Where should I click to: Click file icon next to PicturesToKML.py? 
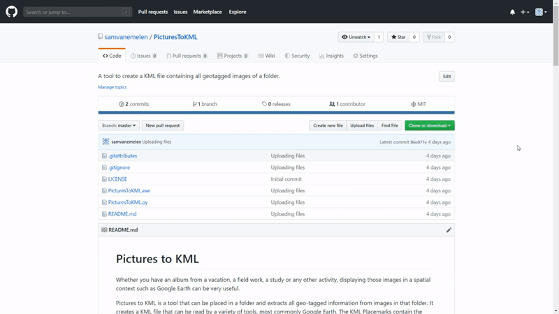(104, 202)
